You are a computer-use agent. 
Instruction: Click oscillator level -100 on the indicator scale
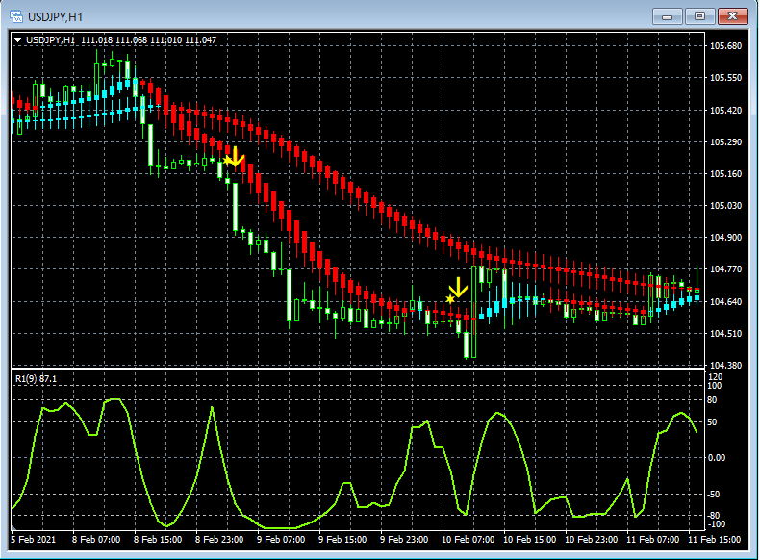(x=715, y=524)
